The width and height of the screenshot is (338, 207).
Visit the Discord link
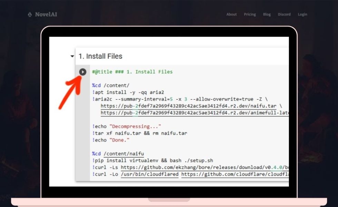coord(284,14)
